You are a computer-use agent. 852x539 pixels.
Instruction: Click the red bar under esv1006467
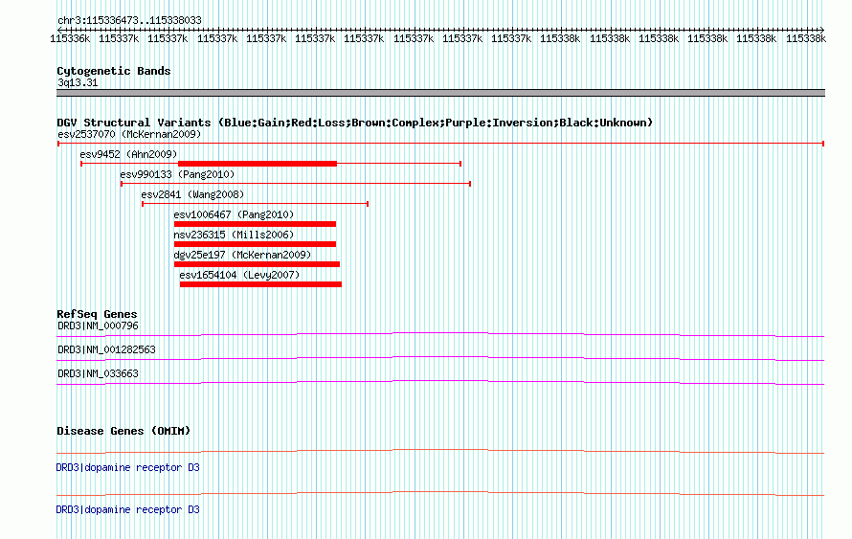coord(255,224)
